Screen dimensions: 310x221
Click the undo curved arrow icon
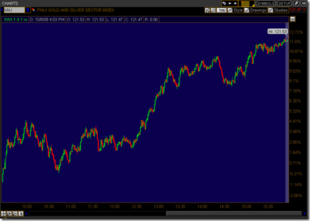tap(224, 4)
